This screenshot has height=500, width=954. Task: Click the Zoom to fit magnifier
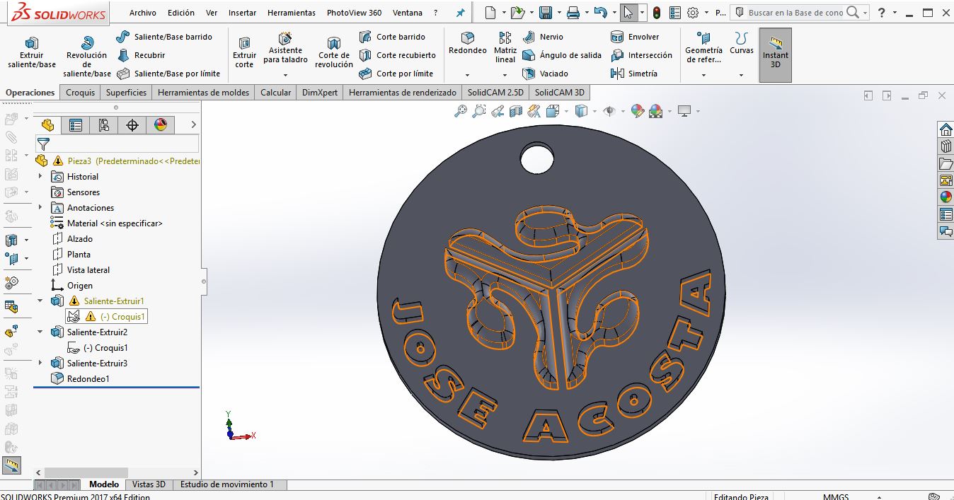(x=461, y=111)
